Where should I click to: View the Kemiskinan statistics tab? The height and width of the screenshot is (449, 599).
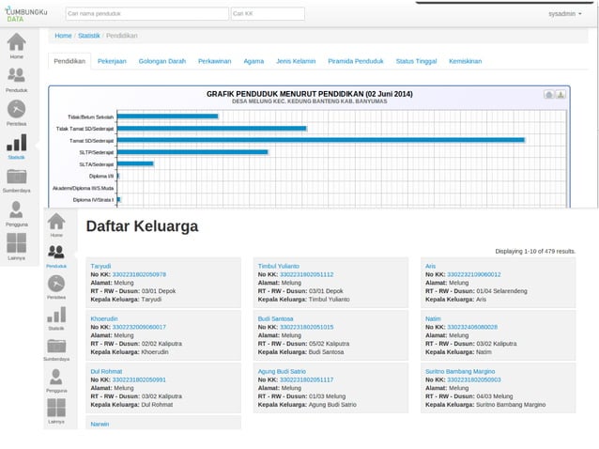click(466, 61)
